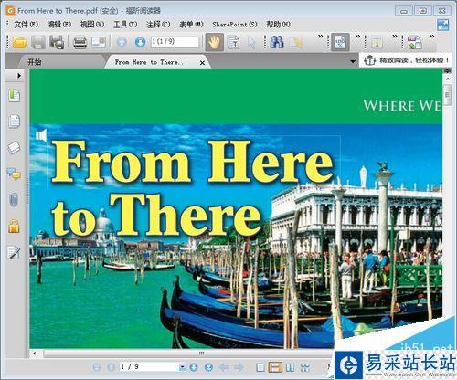Image resolution: width=457 pixels, height=380 pixels.
Task: Click the 100% actual size zoom icon
Action: pos(340,42)
